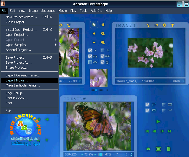Choose Share Project entry
This screenshot has height=157, width=189.
tap(30, 68)
